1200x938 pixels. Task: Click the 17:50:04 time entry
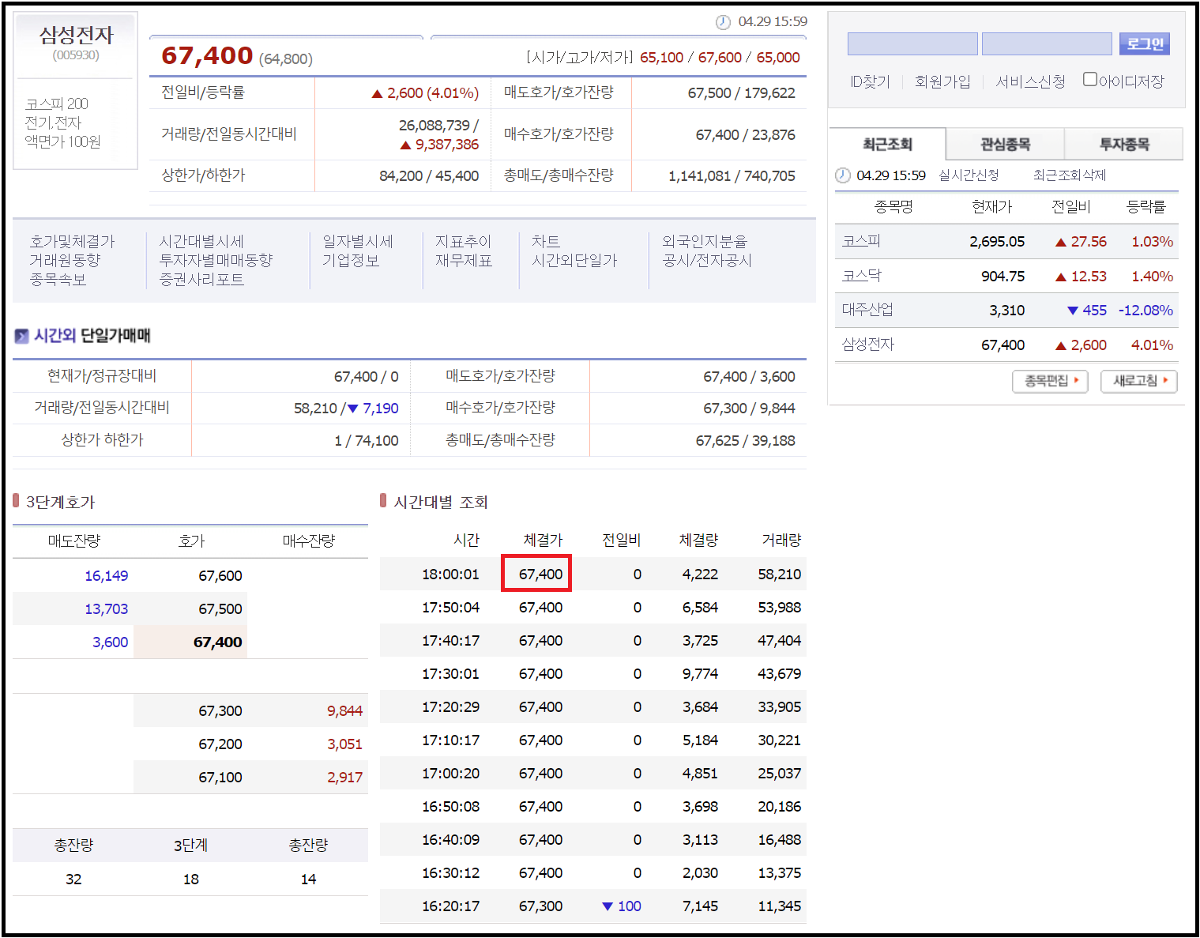(x=450, y=608)
